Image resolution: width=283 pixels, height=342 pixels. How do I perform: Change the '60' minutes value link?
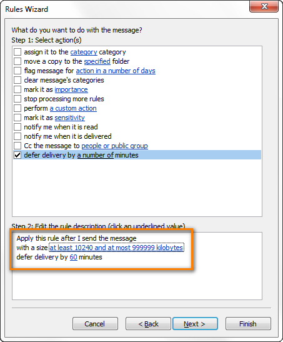point(74,257)
